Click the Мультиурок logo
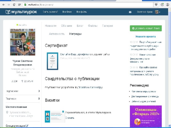 click(x=21, y=12)
